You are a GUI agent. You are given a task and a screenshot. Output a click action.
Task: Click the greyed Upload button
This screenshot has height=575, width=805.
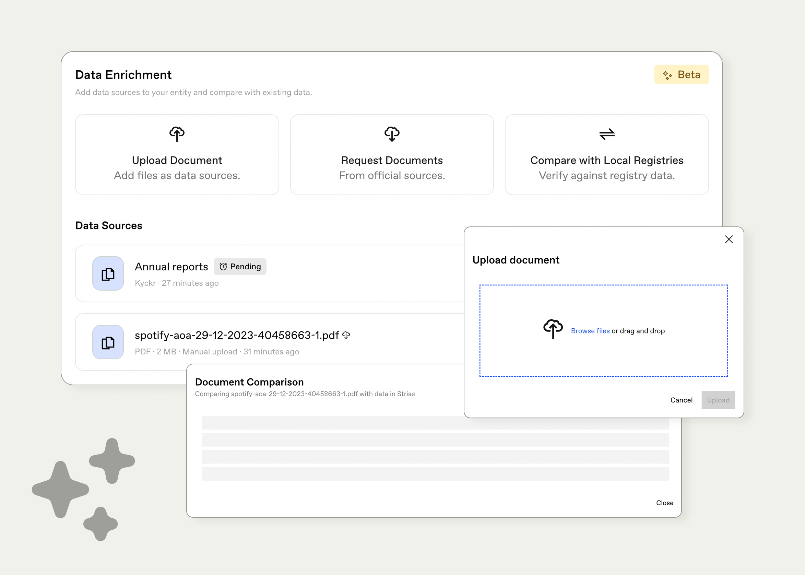click(718, 400)
